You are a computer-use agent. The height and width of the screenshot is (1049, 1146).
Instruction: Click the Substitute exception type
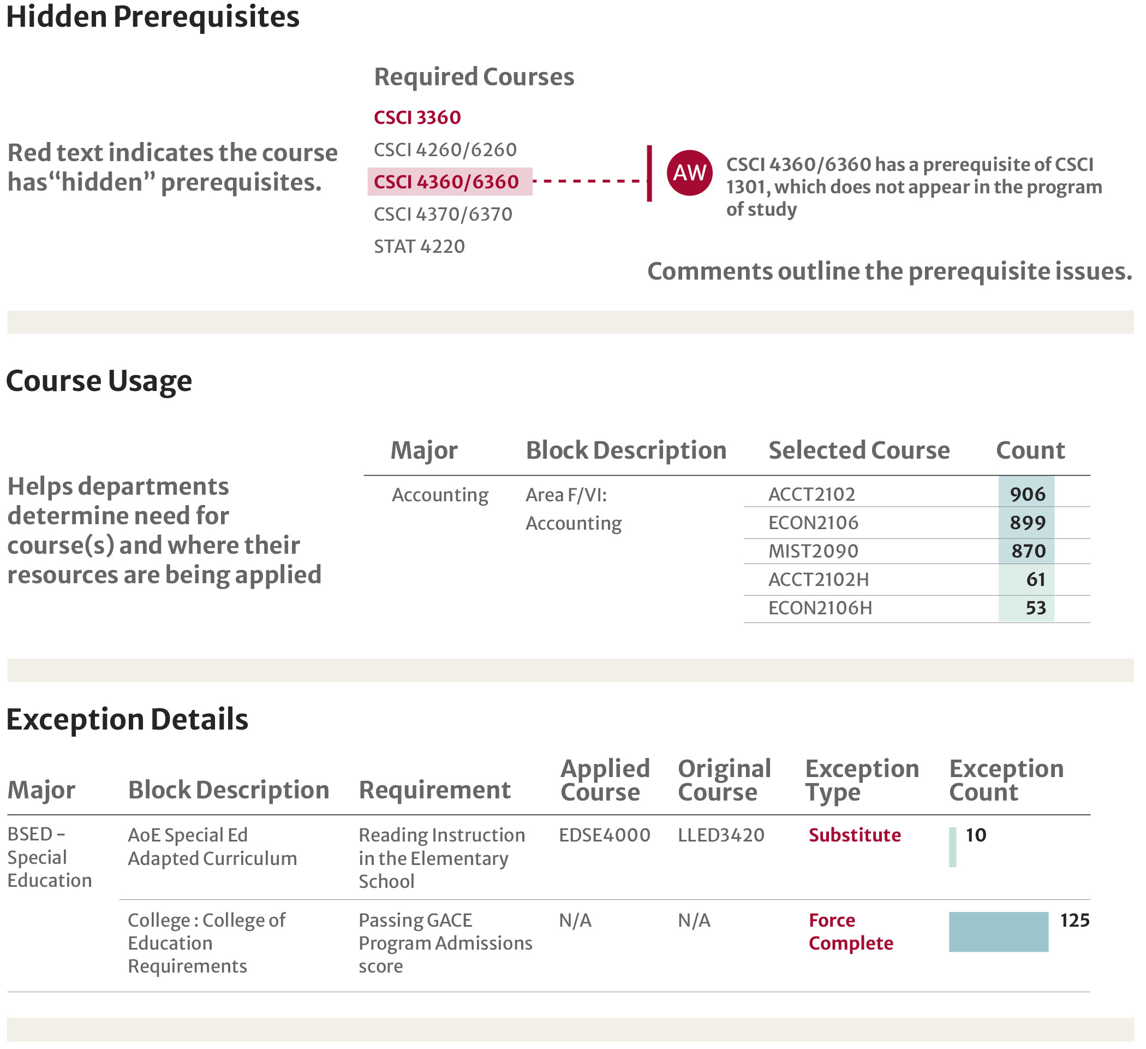coord(855,835)
